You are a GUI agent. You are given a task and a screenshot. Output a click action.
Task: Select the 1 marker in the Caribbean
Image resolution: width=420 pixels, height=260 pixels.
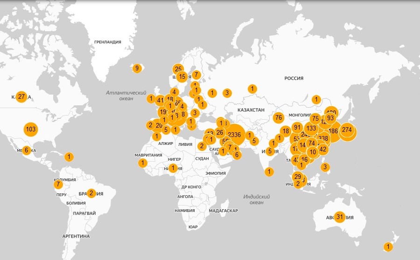[x=69, y=157]
